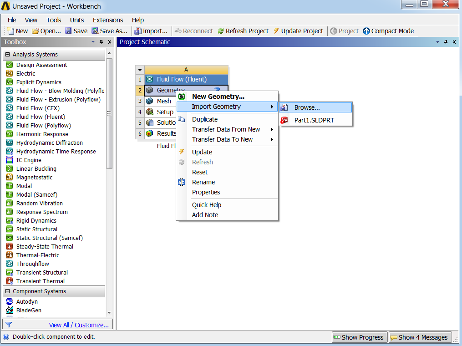Image resolution: width=462 pixels, height=346 pixels.
Task: Collapse the Component Systems group
Action: 8,291
